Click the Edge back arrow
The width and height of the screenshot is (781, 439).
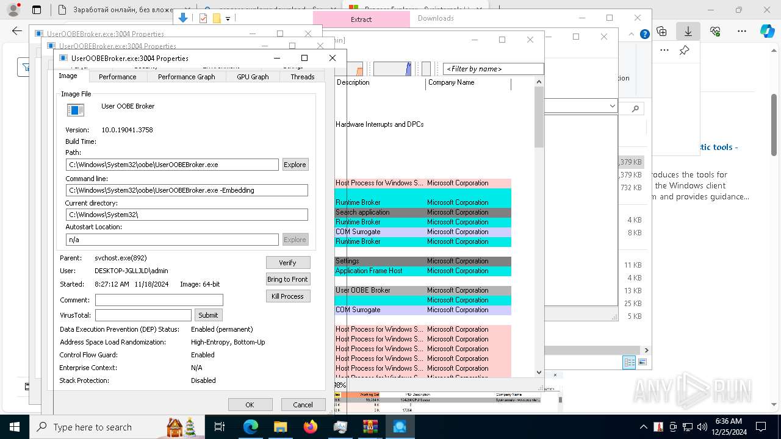(x=16, y=31)
